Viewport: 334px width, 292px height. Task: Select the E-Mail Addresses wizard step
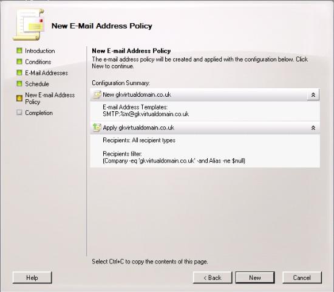(46, 73)
